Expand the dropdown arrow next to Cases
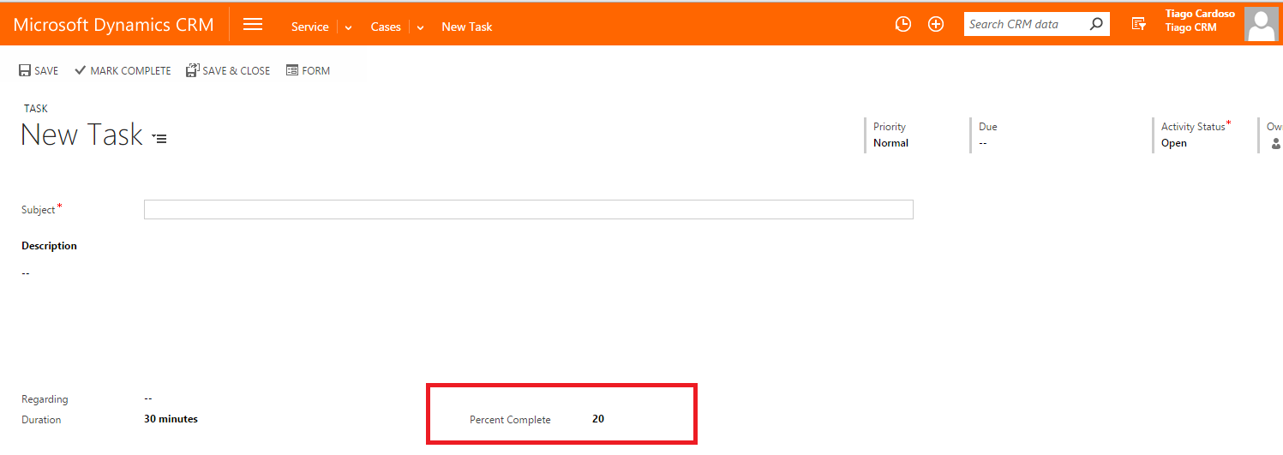Viewport: 1283px width, 455px height. click(420, 27)
